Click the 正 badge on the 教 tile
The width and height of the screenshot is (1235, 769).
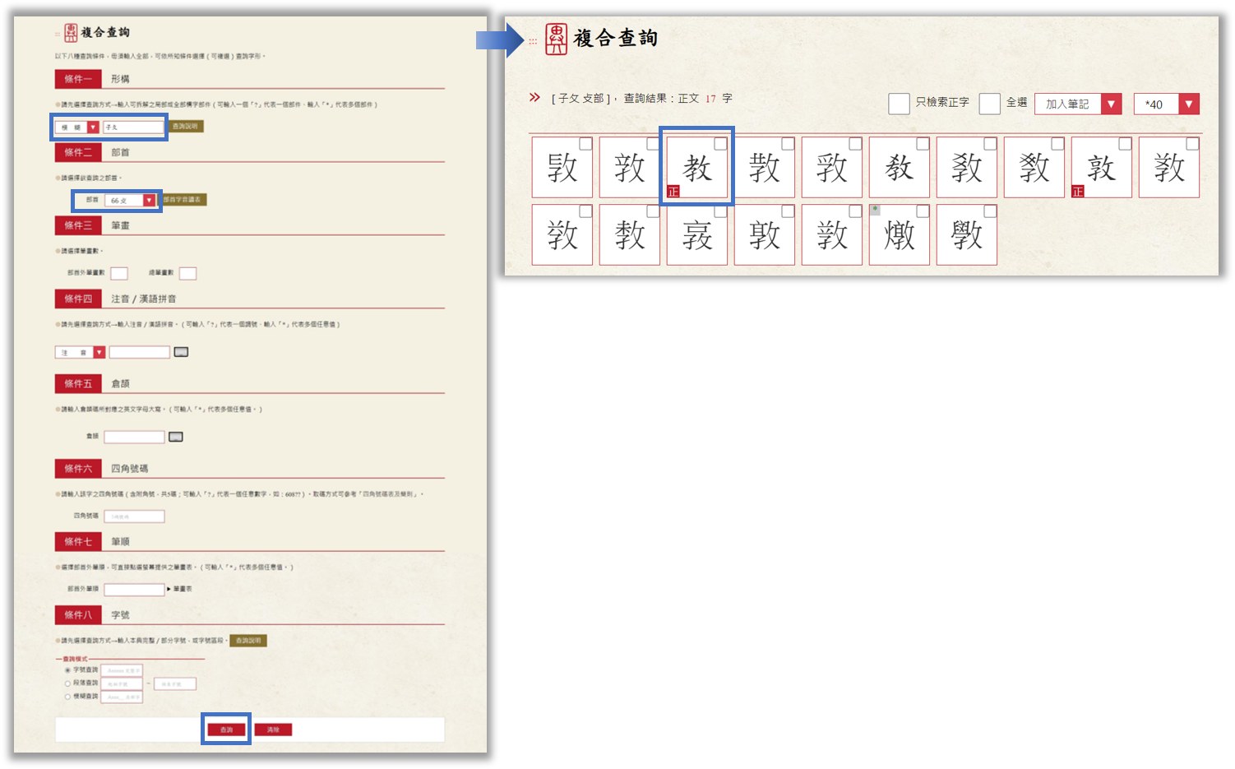pos(673,192)
